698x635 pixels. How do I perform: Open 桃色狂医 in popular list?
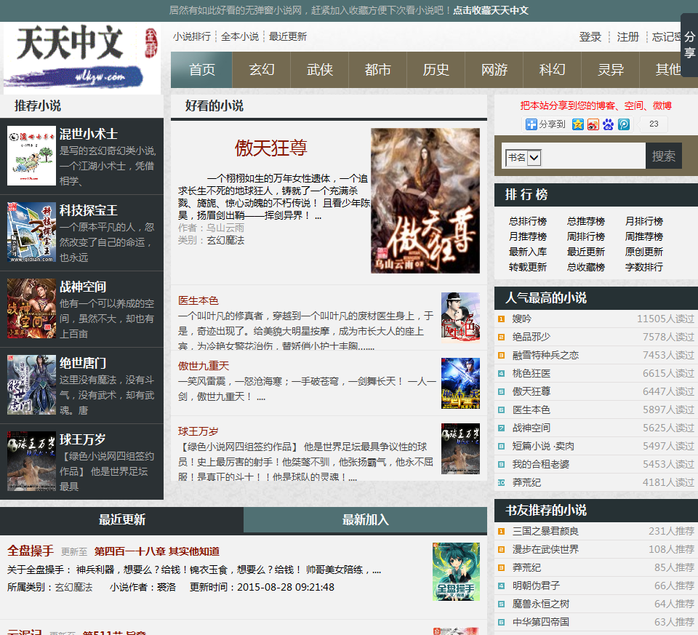tap(531, 374)
